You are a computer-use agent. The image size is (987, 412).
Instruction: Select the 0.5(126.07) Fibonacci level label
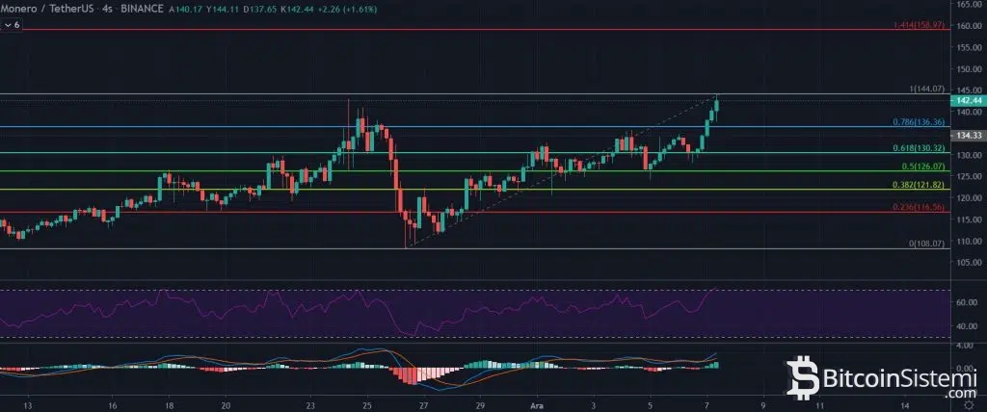click(x=922, y=167)
